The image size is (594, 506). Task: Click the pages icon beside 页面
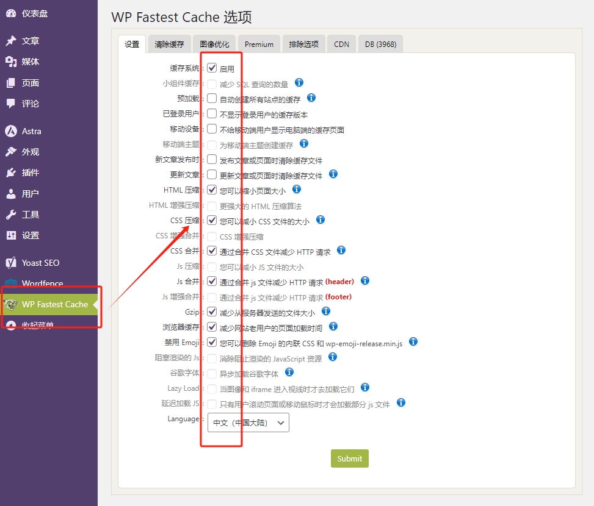pyautogui.click(x=11, y=83)
